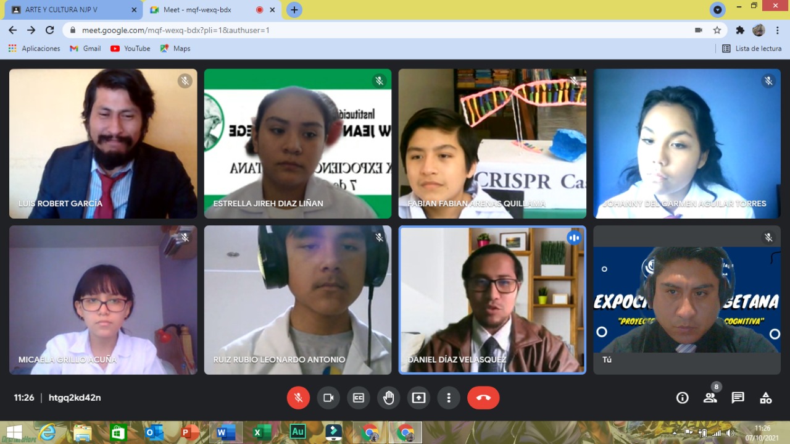This screenshot has height=444, width=790.
Task: Show the participants list
Action: 710,398
